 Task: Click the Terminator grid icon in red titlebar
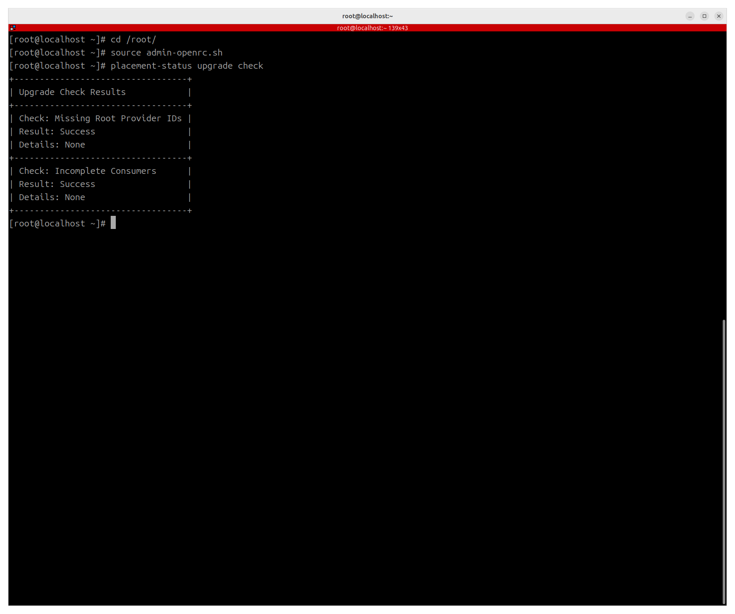pyautogui.click(x=13, y=28)
